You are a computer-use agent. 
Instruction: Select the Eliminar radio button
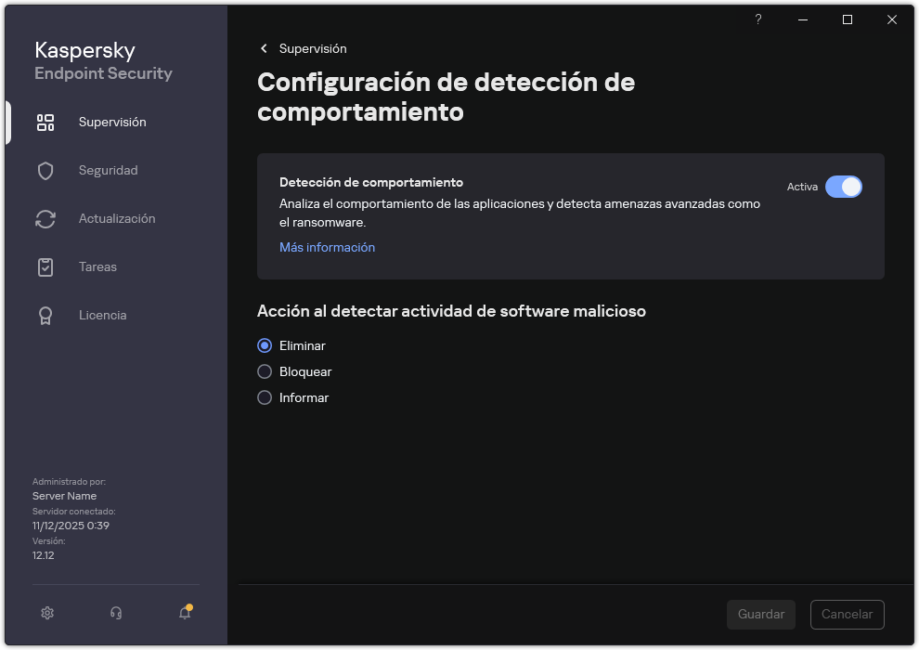[264, 345]
